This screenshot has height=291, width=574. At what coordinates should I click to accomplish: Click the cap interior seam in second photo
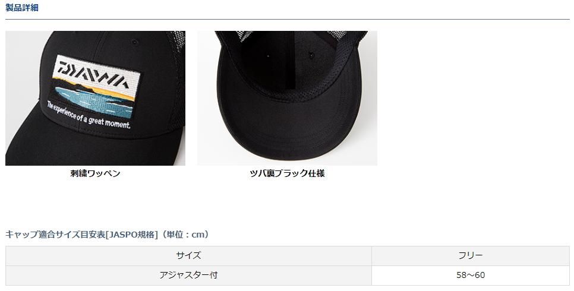point(289,61)
